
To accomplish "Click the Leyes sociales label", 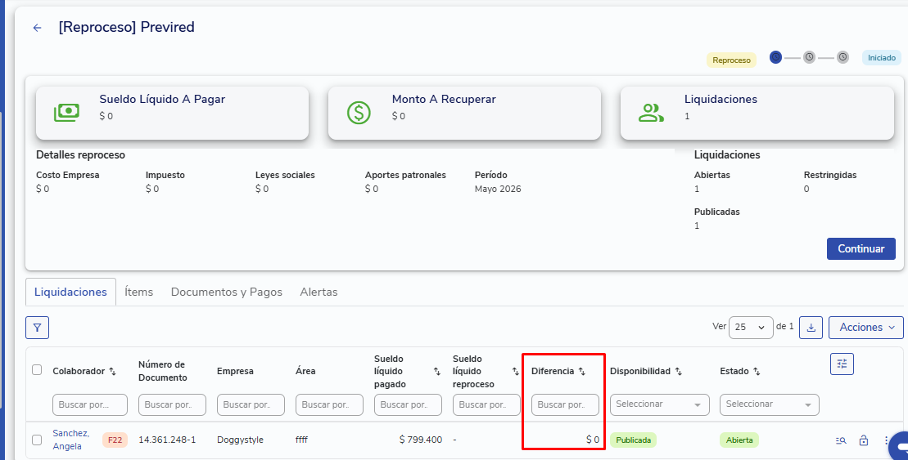I will pos(285,175).
